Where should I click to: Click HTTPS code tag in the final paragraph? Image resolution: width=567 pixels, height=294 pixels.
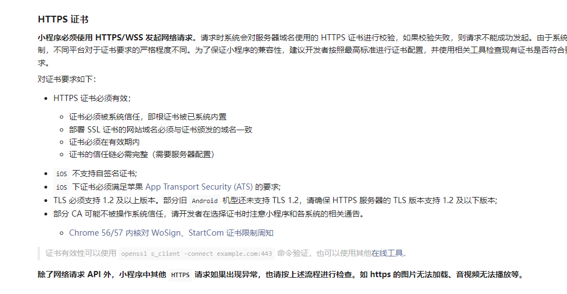pos(180,275)
